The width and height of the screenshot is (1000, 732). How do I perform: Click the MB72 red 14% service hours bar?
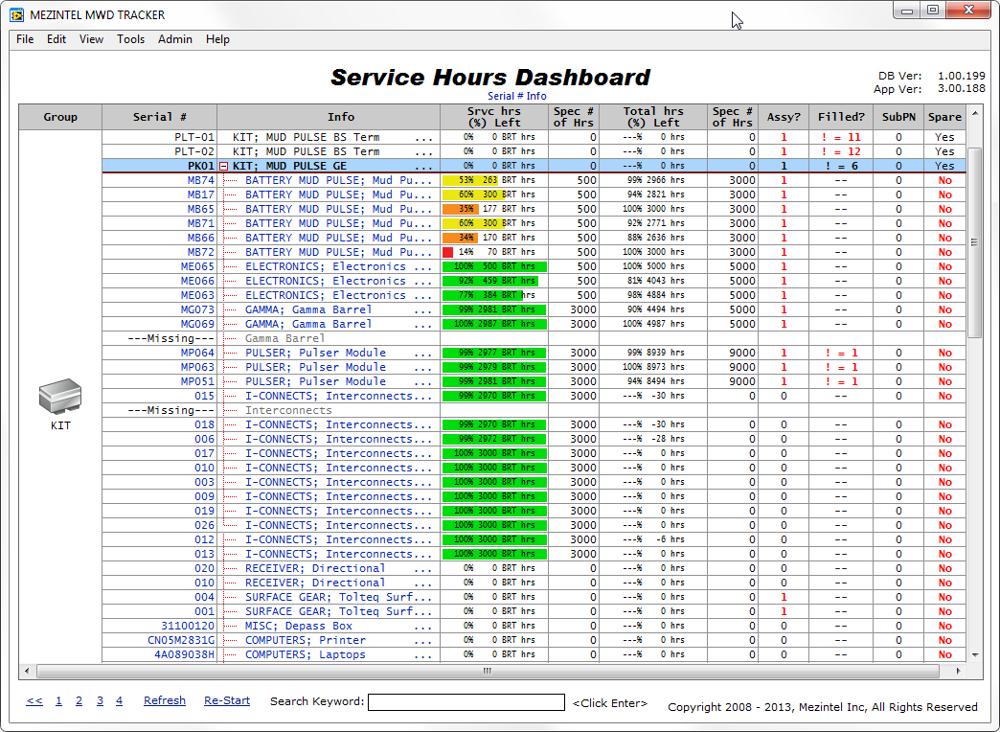point(447,252)
